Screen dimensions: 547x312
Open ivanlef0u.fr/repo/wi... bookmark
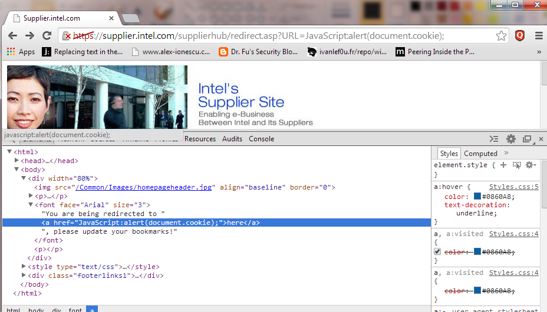point(347,52)
